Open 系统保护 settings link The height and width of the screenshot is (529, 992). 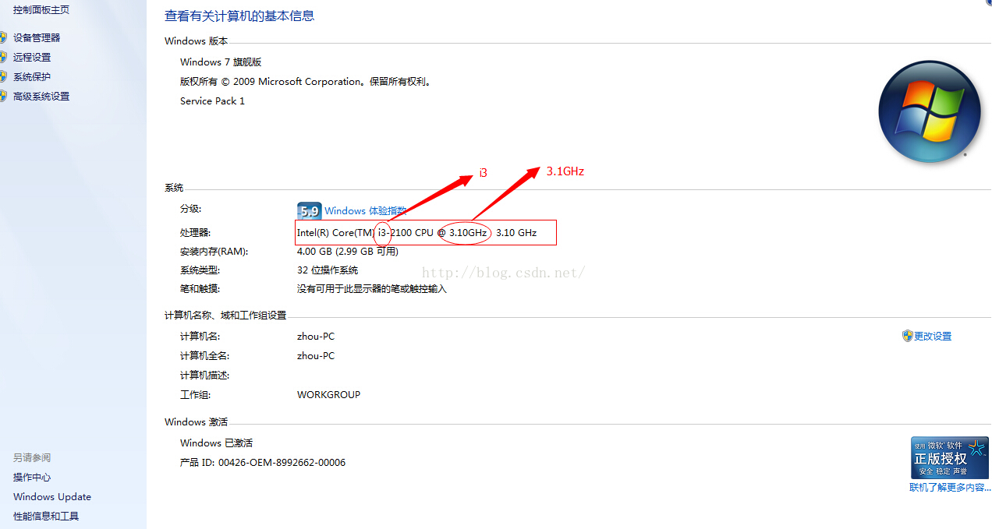coord(32,76)
